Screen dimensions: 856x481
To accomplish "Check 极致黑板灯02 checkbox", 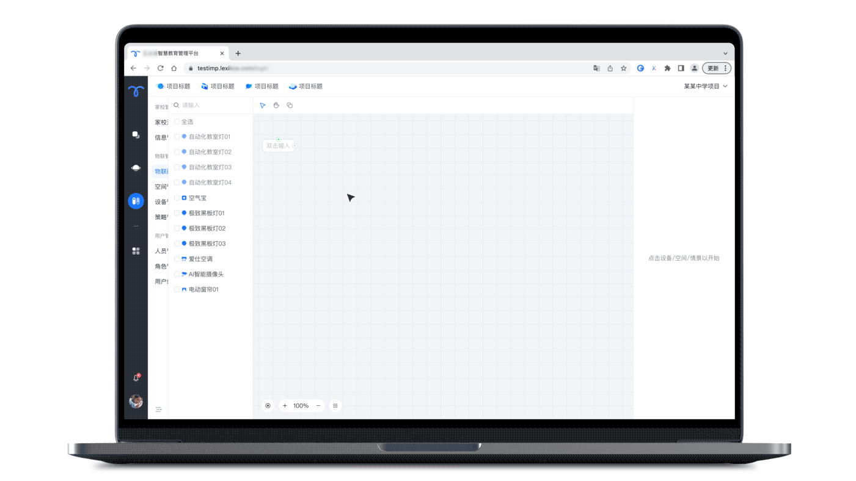I will coord(177,228).
